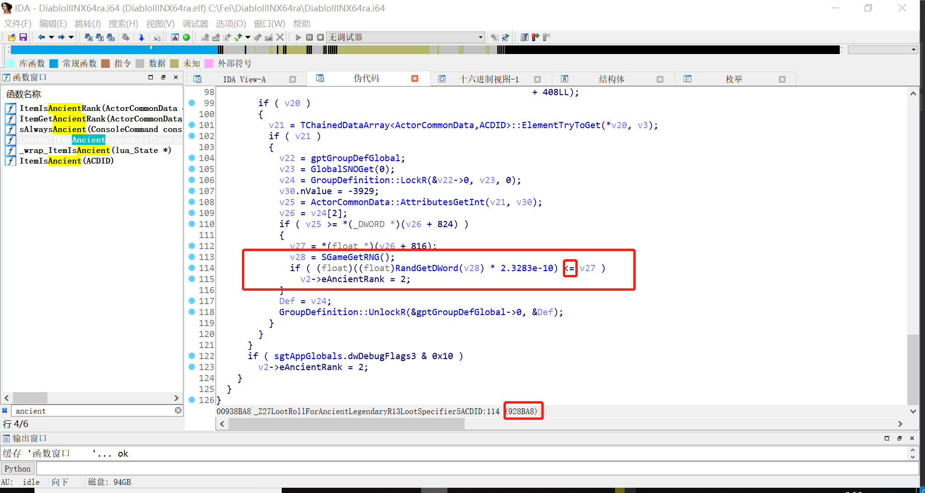Image resolution: width=925 pixels, height=493 pixels.
Task: Toggle breakpoint dot on line 99
Action: pyautogui.click(x=192, y=103)
